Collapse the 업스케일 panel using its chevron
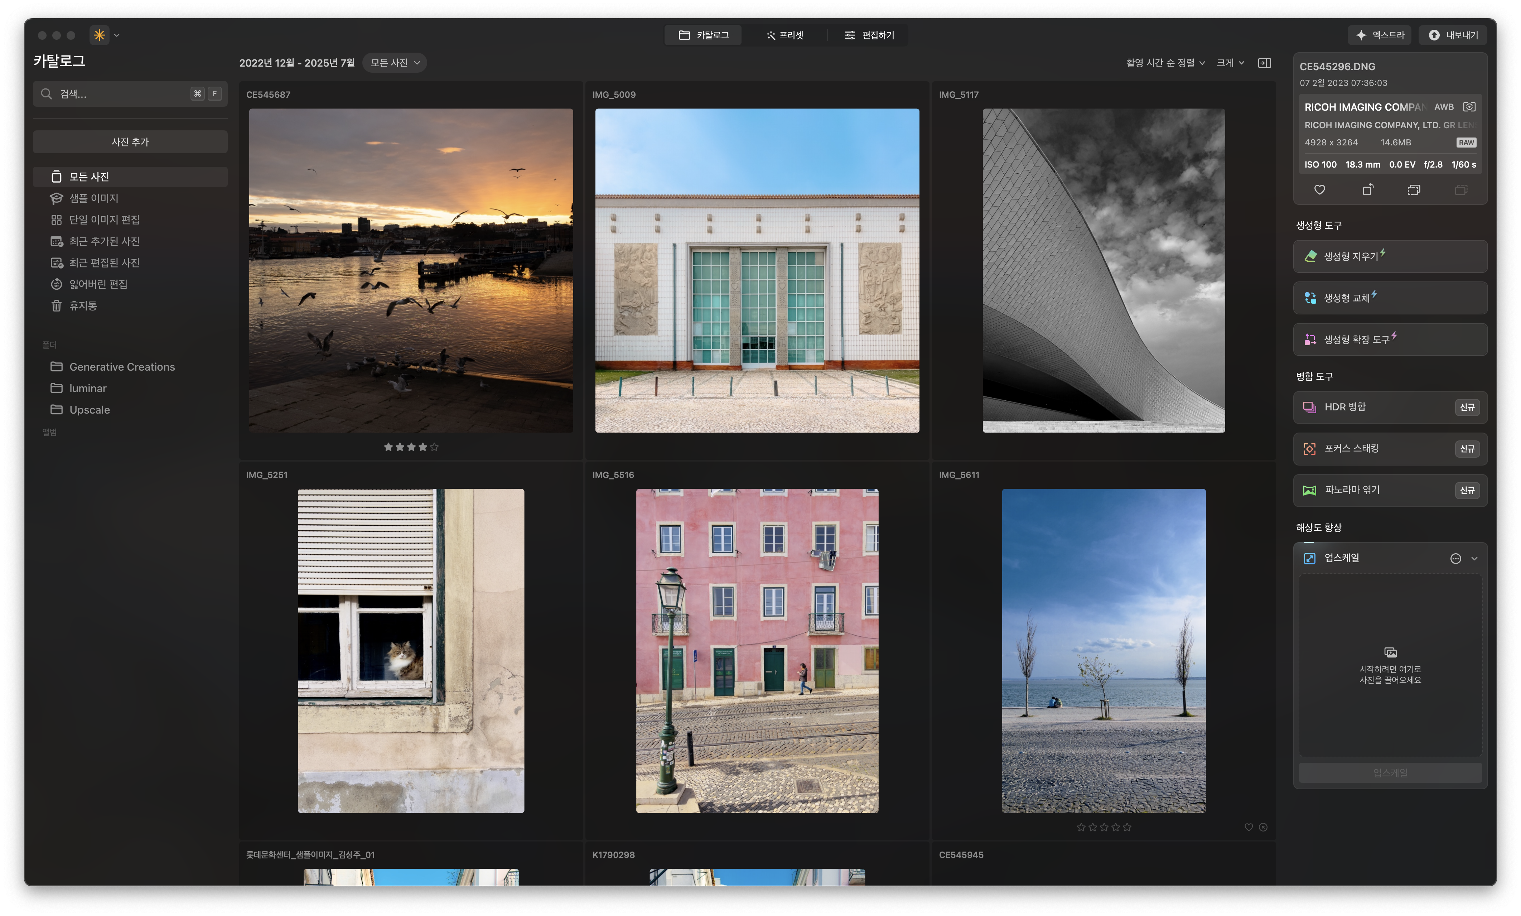This screenshot has width=1521, height=916. pyautogui.click(x=1474, y=559)
